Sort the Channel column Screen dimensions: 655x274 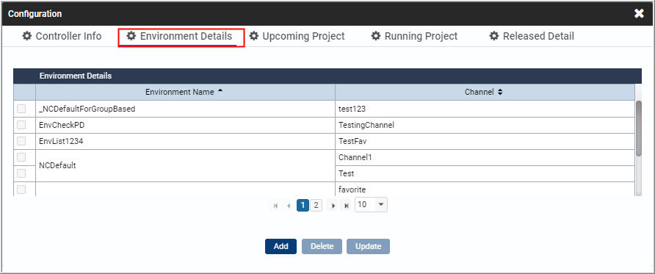(x=500, y=92)
